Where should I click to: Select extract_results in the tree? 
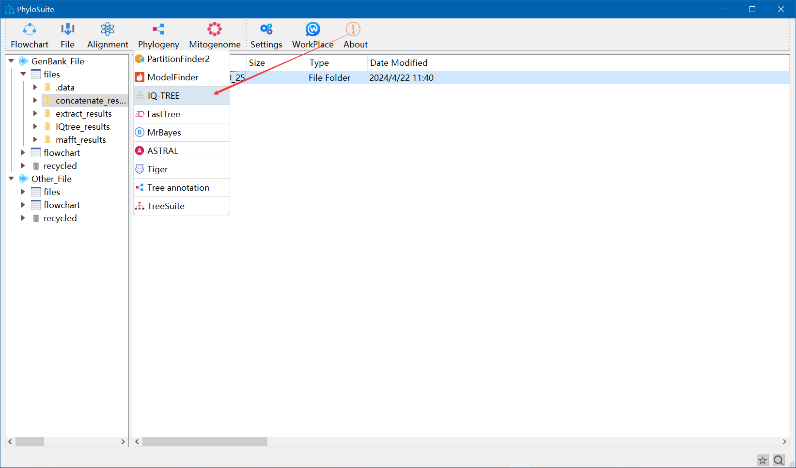click(x=84, y=114)
